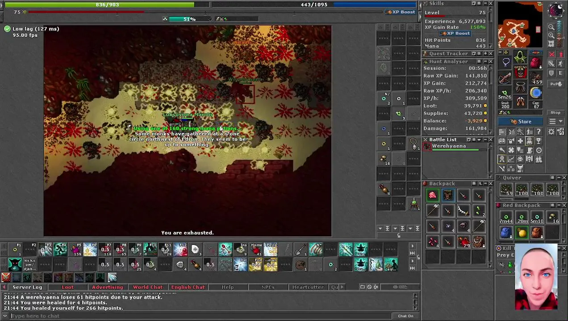
Task: Toggle the E expert mode button
Action: click(x=560, y=73)
